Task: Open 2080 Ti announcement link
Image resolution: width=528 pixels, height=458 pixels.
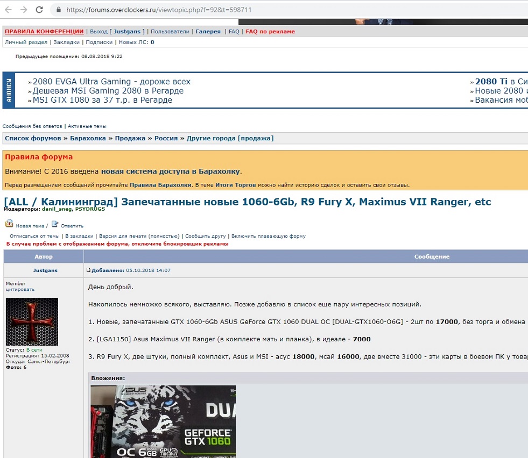Action: 502,82
